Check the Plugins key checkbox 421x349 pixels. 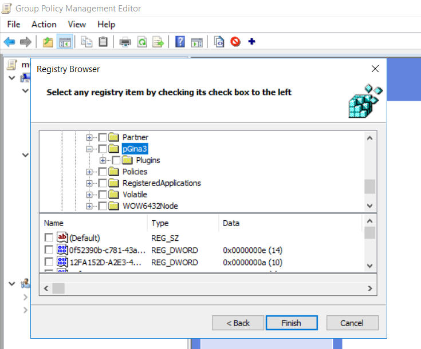pos(116,160)
